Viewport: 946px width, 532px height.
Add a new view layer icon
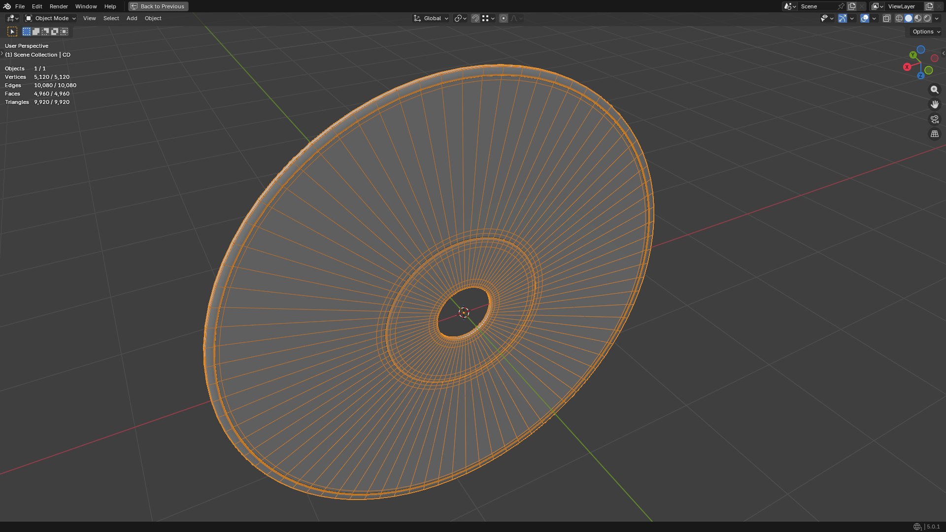click(929, 6)
